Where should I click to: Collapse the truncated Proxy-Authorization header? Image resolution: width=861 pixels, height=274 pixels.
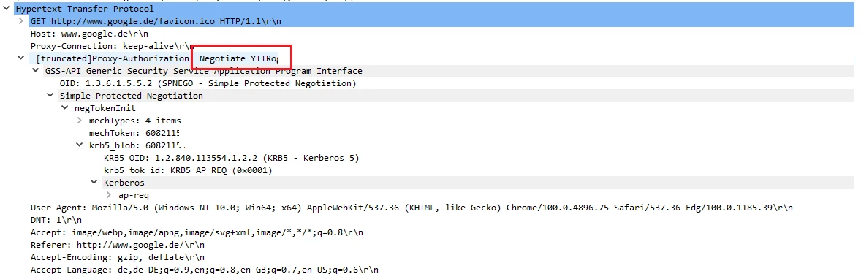(20, 58)
